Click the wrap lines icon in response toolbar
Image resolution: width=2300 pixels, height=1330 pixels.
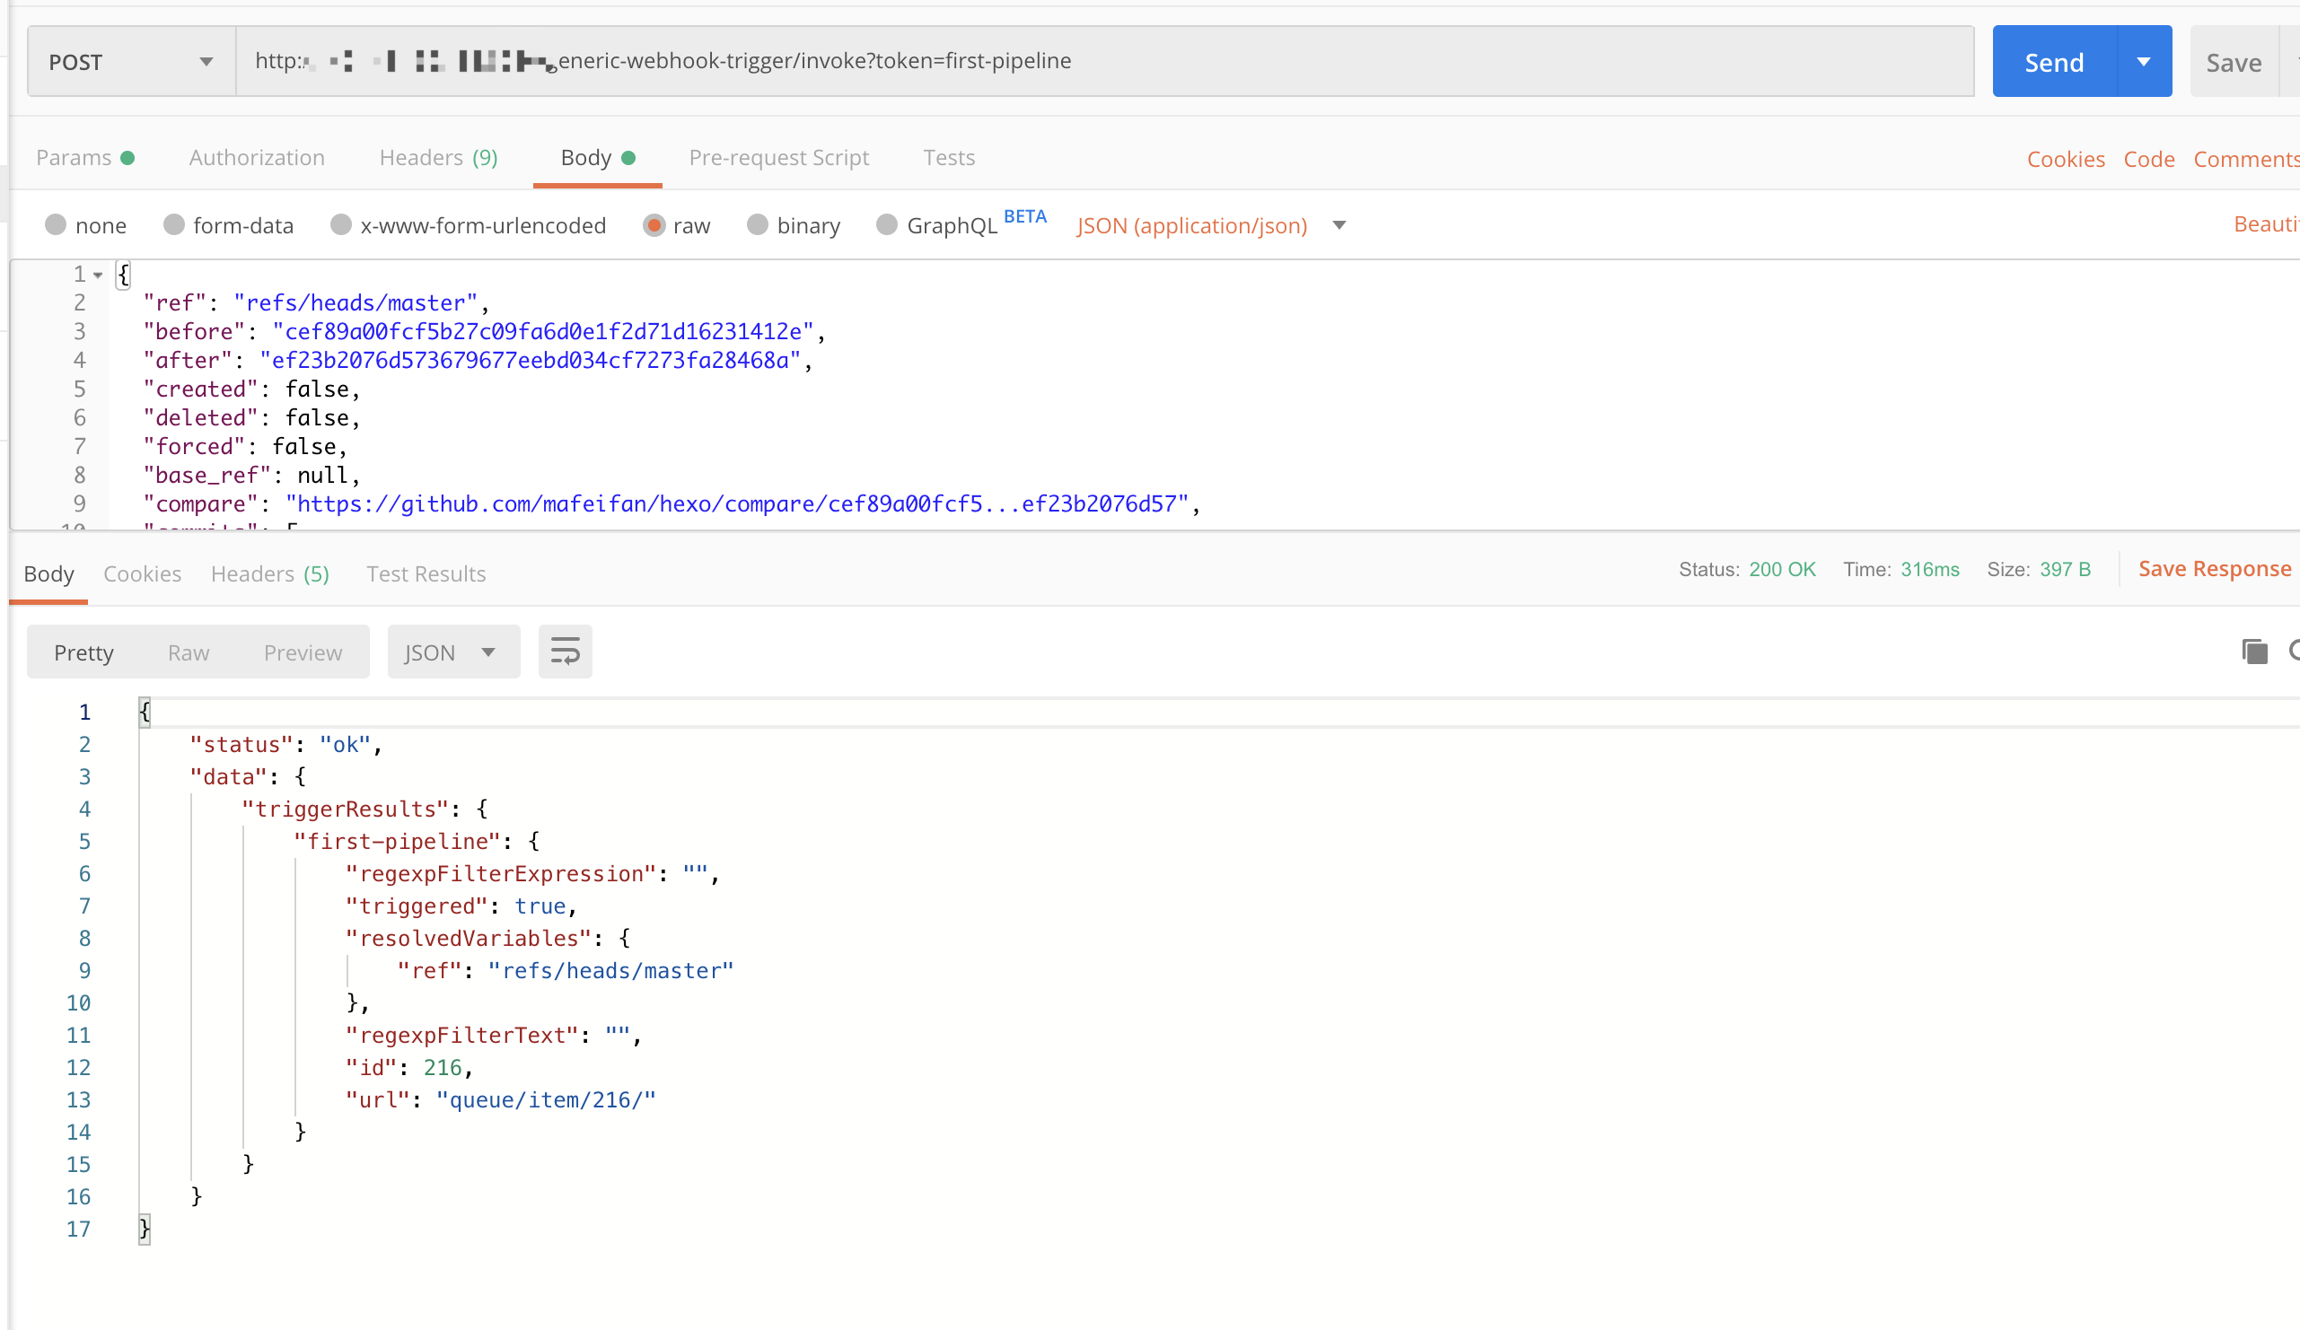565,652
